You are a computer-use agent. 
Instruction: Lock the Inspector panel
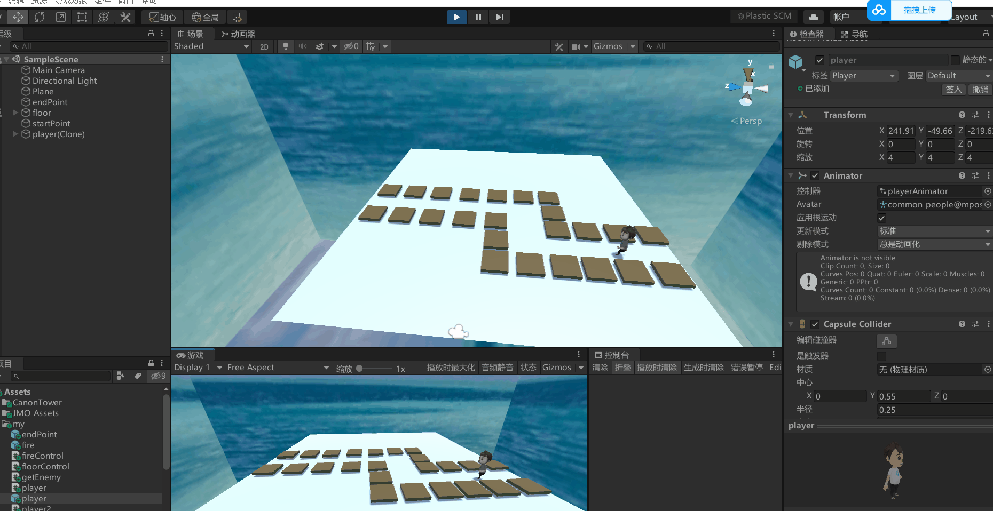(986, 33)
